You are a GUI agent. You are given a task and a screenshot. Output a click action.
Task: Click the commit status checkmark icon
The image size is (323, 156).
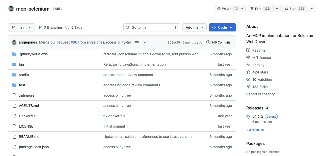click(x=146, y=42)
